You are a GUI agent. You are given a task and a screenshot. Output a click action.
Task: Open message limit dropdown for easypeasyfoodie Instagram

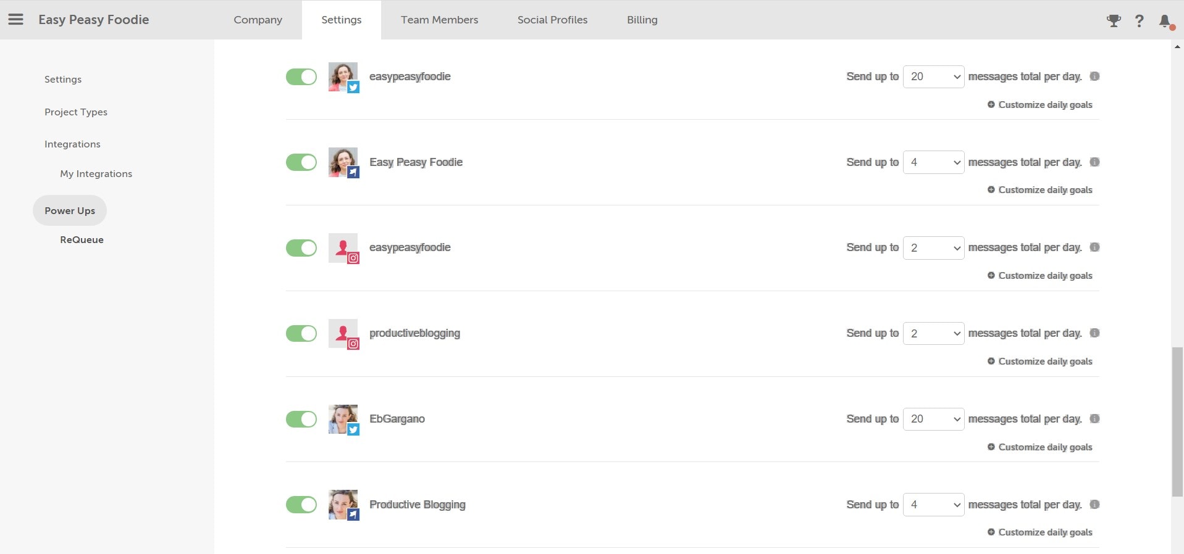tap(933, 248)
